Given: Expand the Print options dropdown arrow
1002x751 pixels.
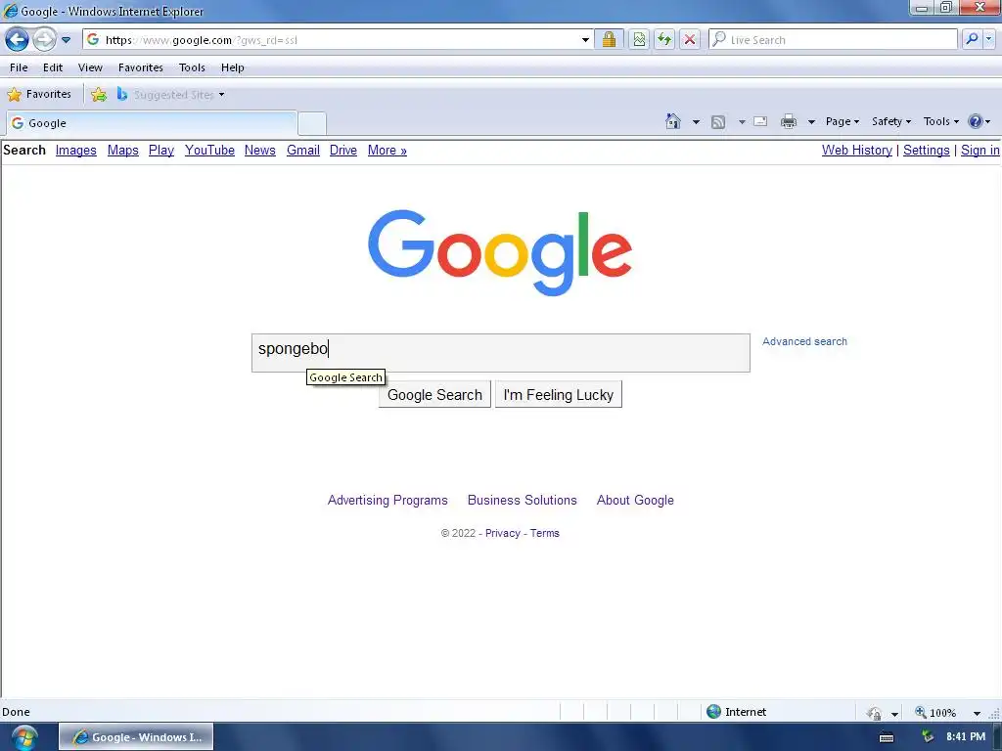Looking at the screenshot, I should (x=811, y=121).
